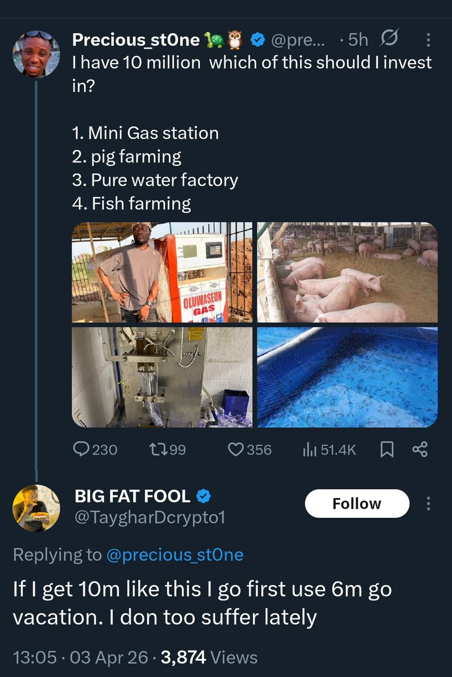View analytics showing 51.4K views
This screenshot has width=452, height=677.
[x=330, y=449]
